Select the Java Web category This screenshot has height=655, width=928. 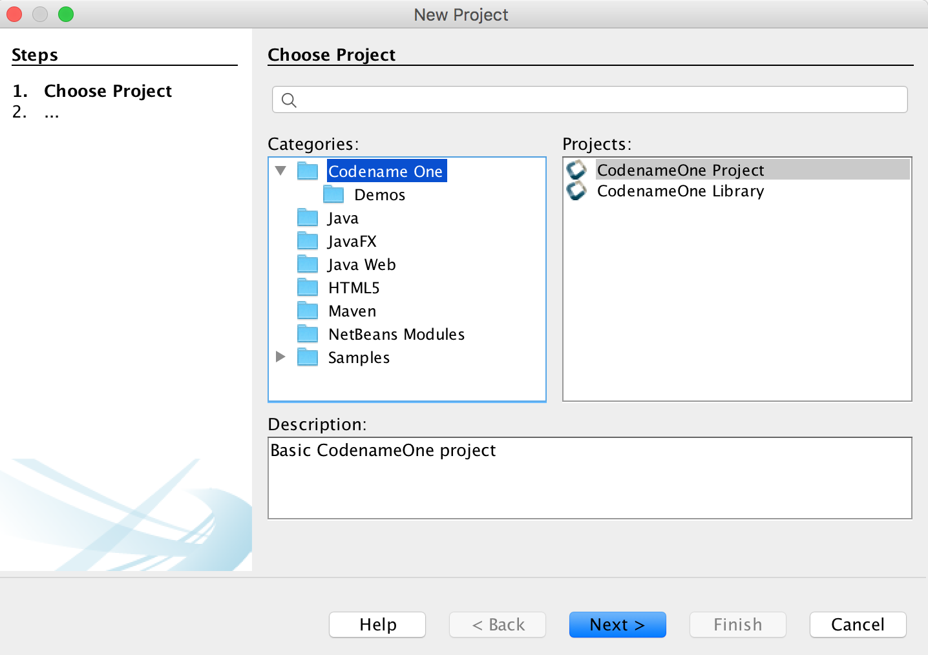pyautogui.click(x=362, y=264)
